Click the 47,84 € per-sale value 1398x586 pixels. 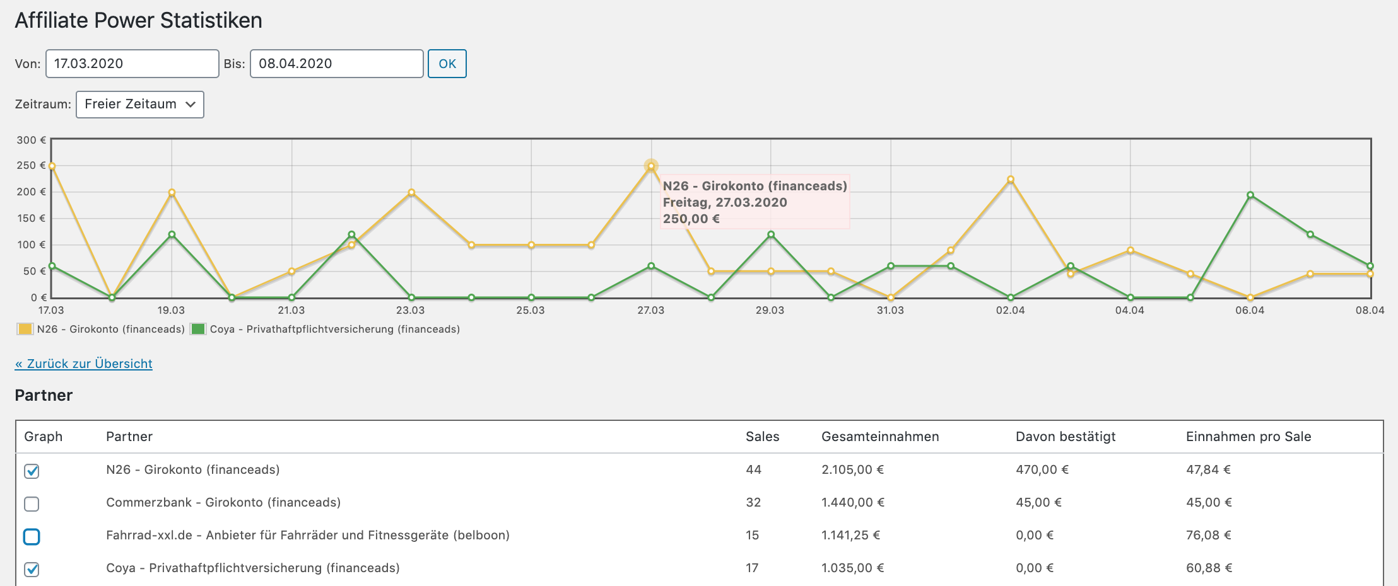point(1209,469)
